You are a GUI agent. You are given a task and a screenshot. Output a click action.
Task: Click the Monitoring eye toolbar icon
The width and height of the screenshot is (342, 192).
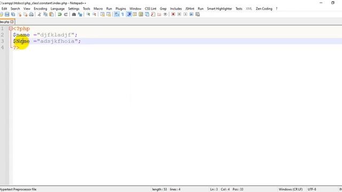[165, 14]
